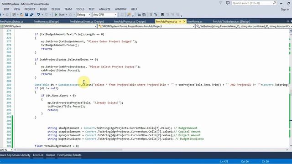Viewport: 292px width, 164px height.
Task: Click the greyed toolbar icon beside Any CPU
Action: coord(122,15)
